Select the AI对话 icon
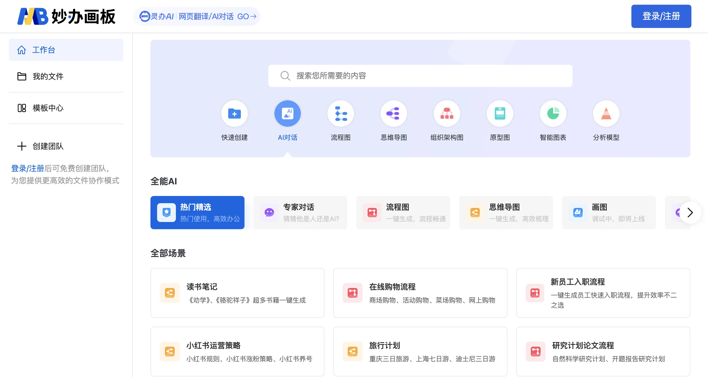This screenshot has width=708, height=377. (x=287, y=113)
